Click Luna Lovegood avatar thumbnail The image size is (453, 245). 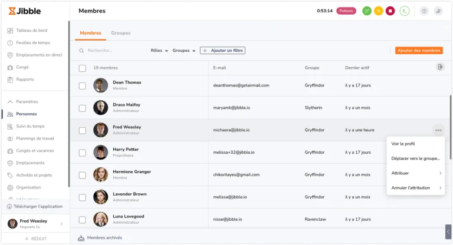(100, 219)
